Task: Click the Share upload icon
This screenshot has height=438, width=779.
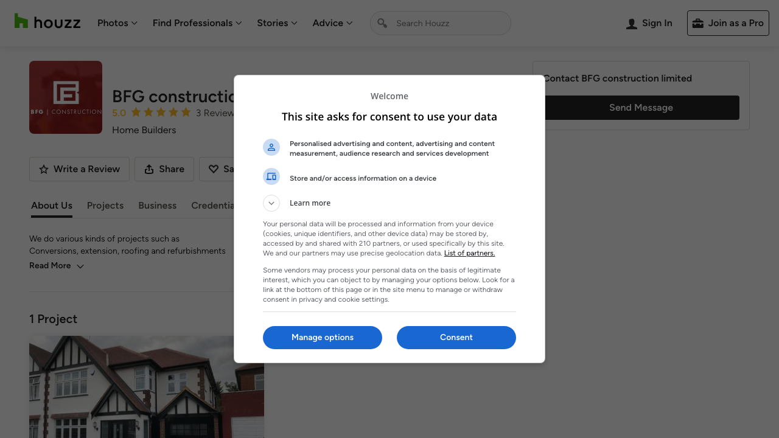Action: tap(149, 170)
